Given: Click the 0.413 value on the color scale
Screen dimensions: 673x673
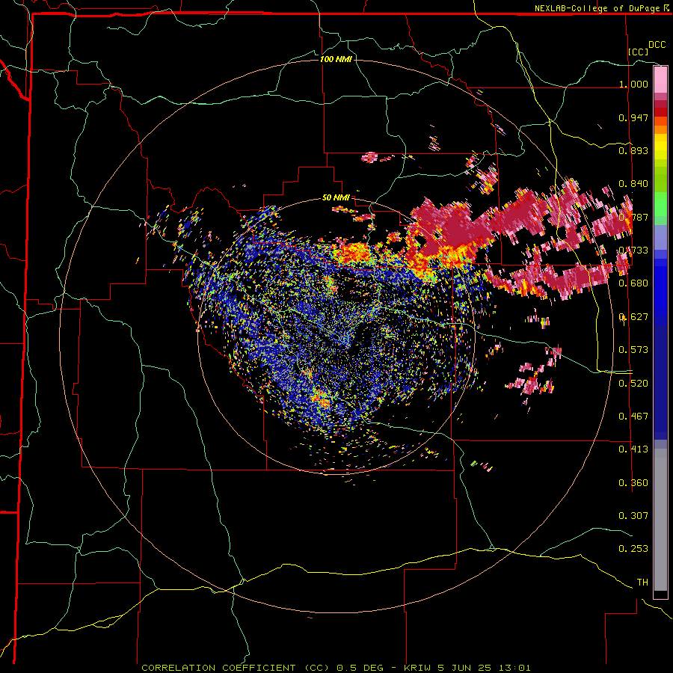Looking at the screenshot, I should (633, 449).
